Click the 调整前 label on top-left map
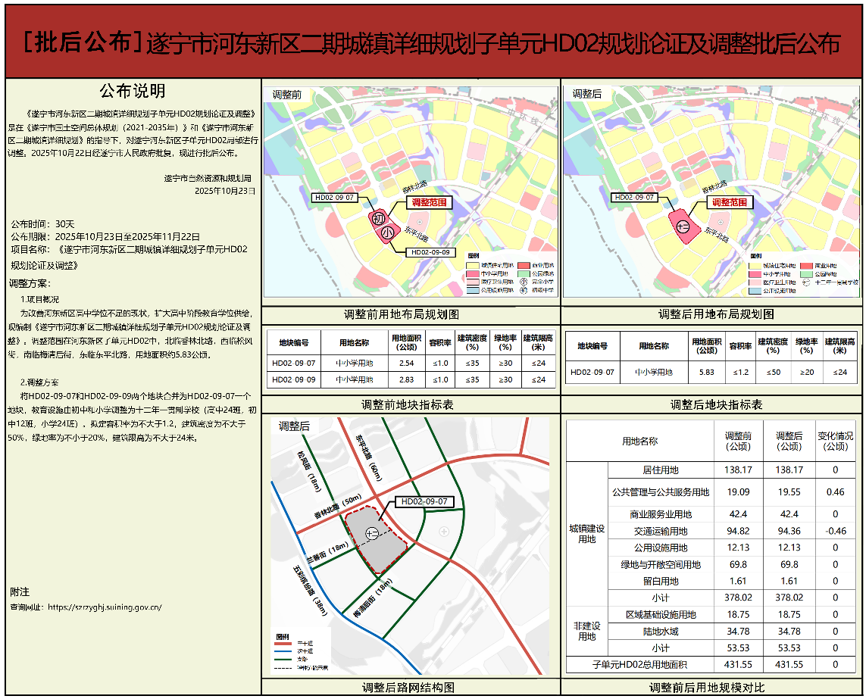This screenshot has width=866, height=699. click(287, 95)
